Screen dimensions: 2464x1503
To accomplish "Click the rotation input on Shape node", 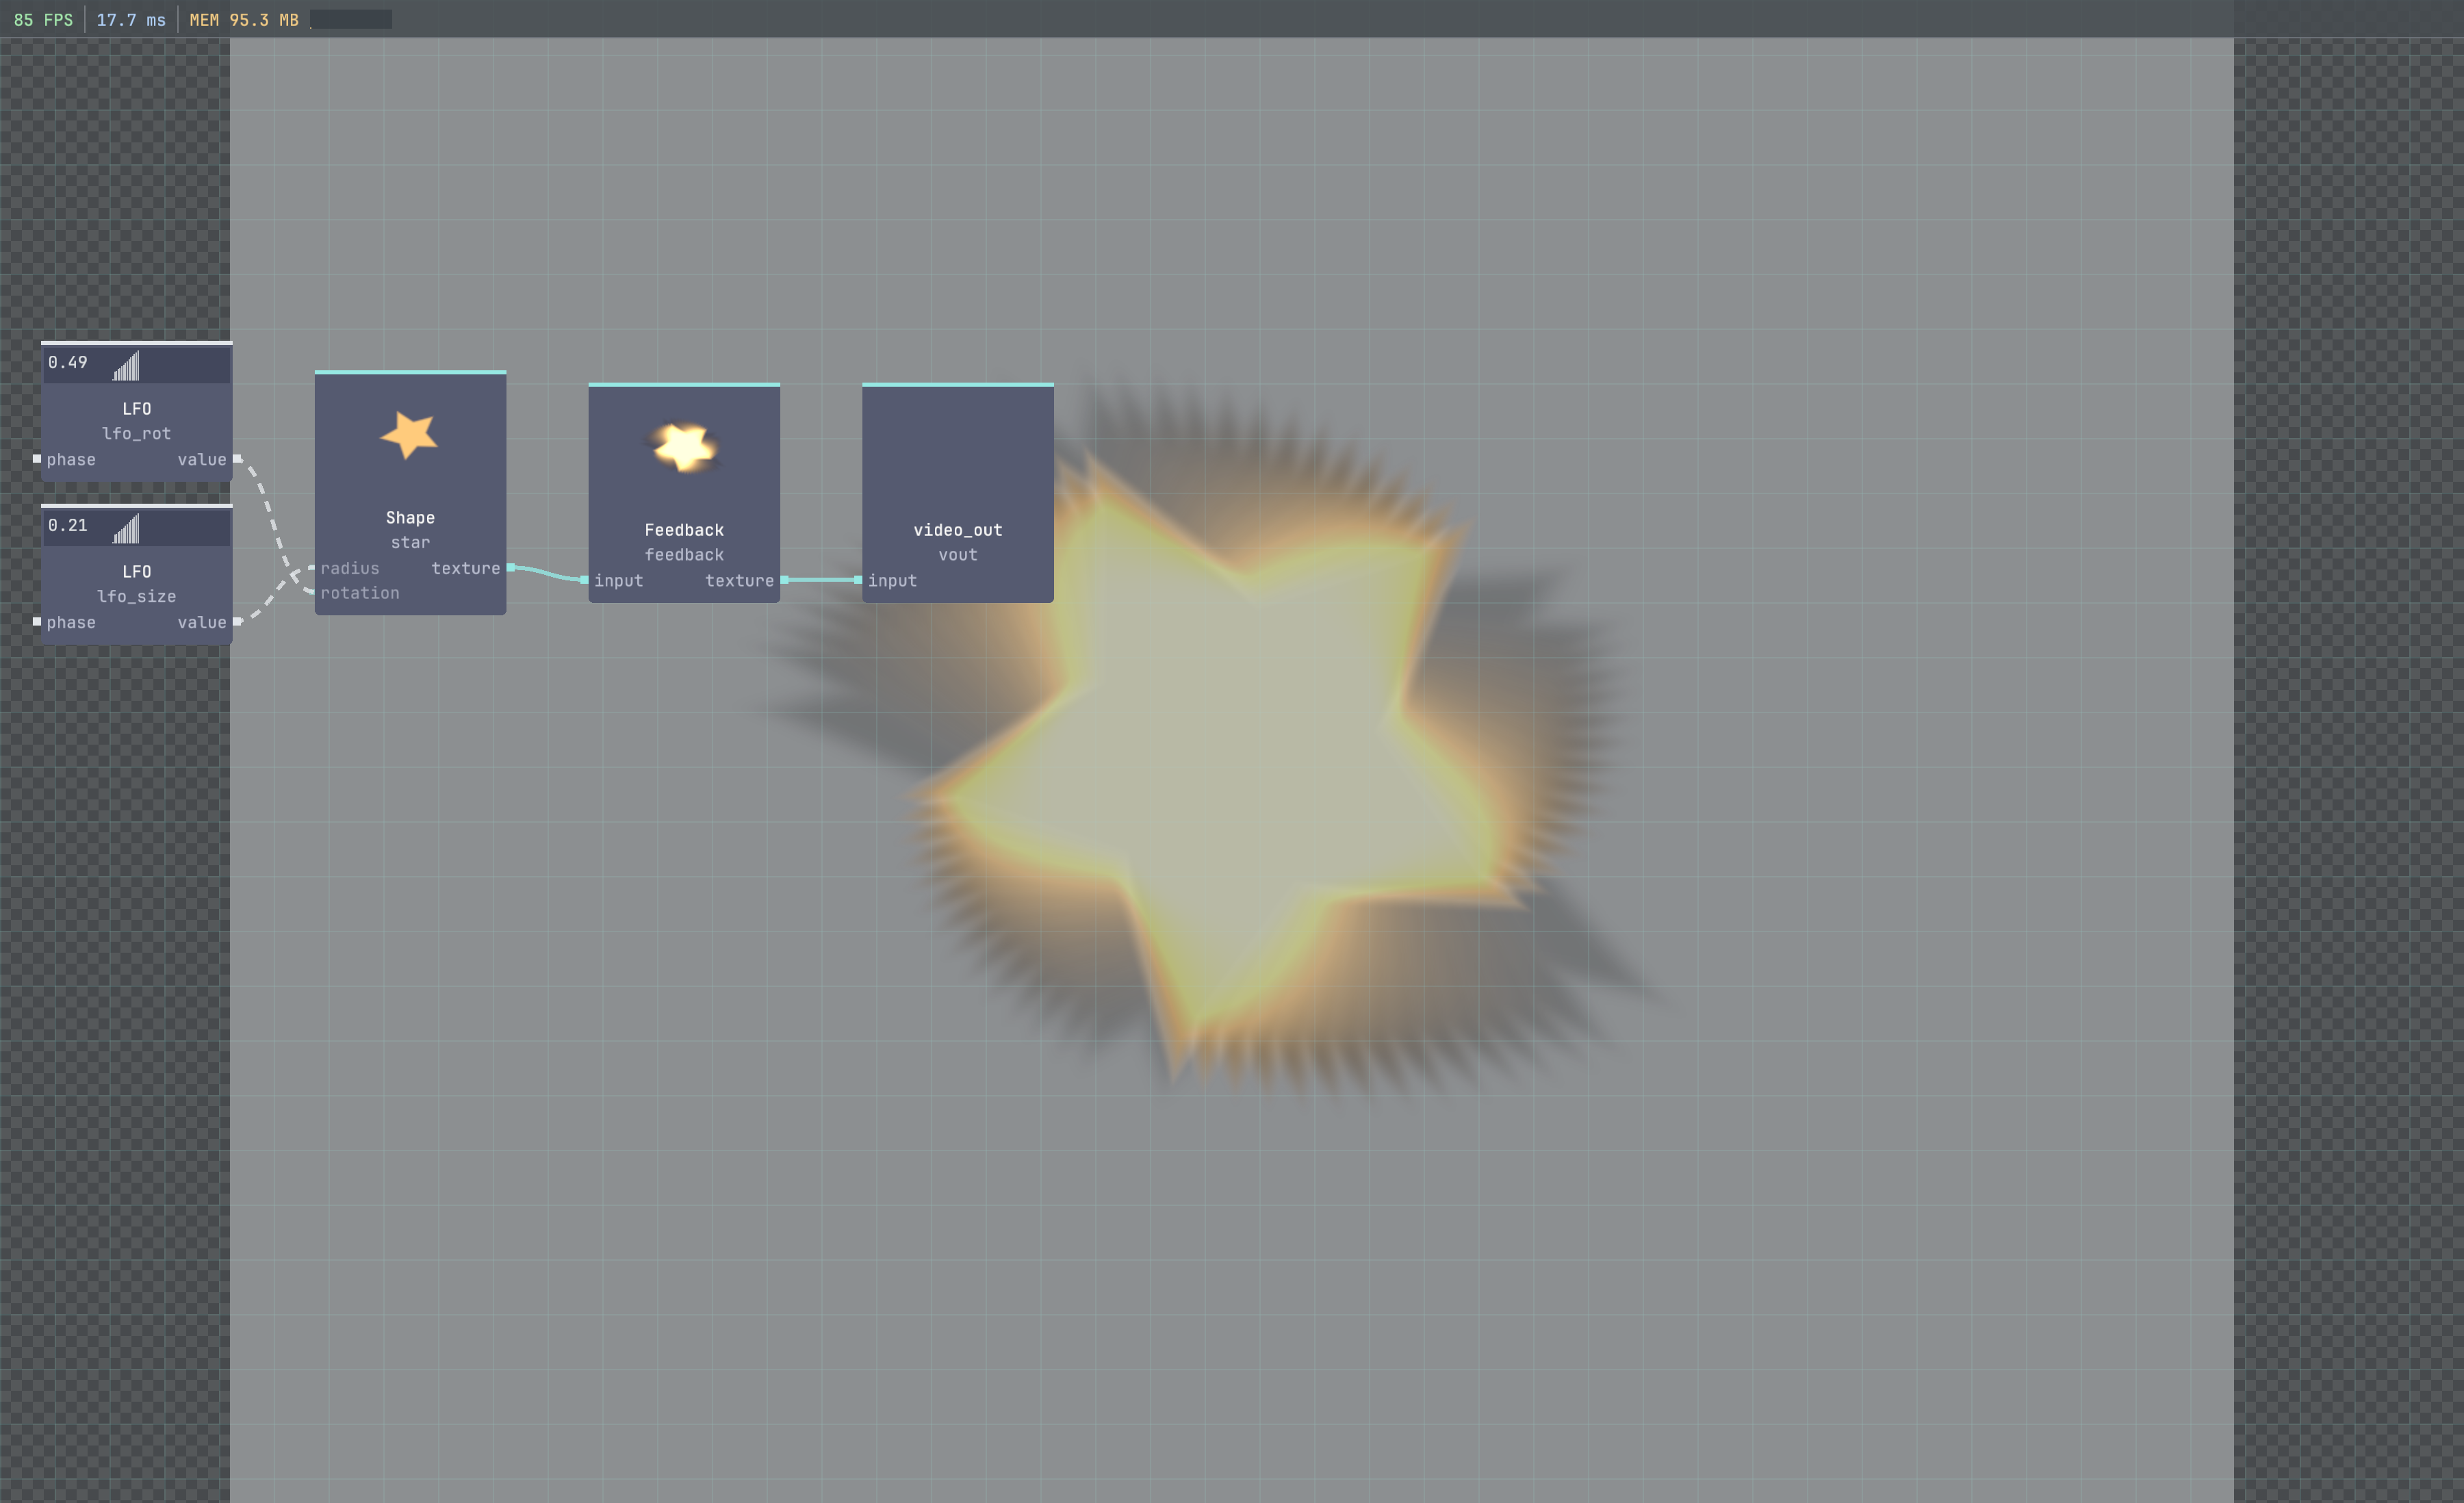I will 359,593.
